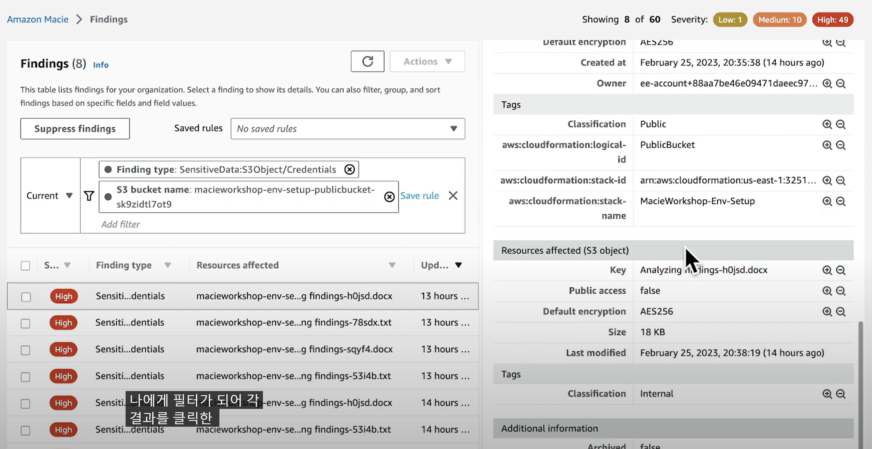872x449 pixels.
Task: Clear all filters with the X icon
Action: tap(453, 195)
